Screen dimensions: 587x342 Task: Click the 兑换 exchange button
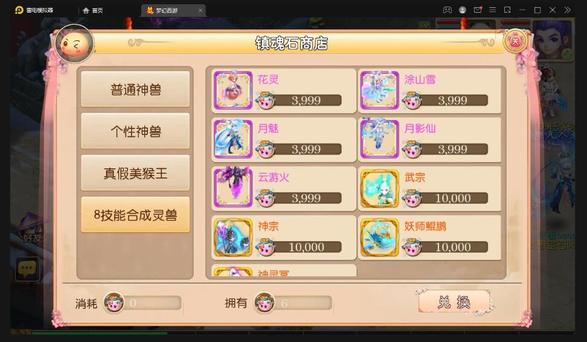(x=454, y=302)
